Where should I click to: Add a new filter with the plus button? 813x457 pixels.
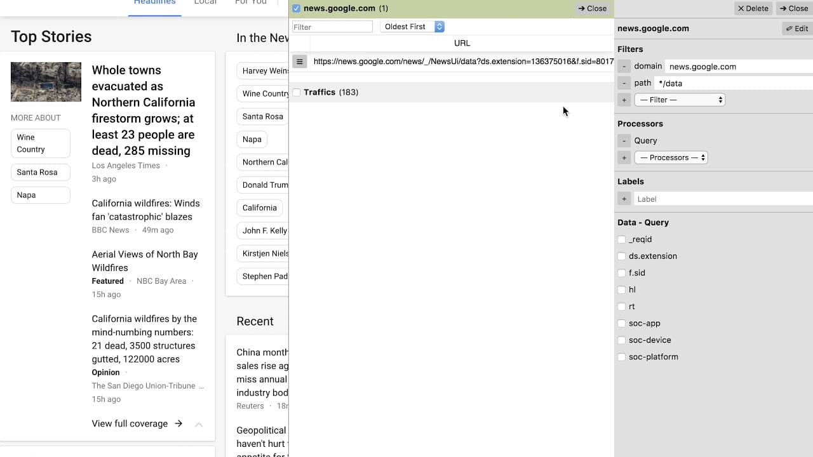[624, 100]
